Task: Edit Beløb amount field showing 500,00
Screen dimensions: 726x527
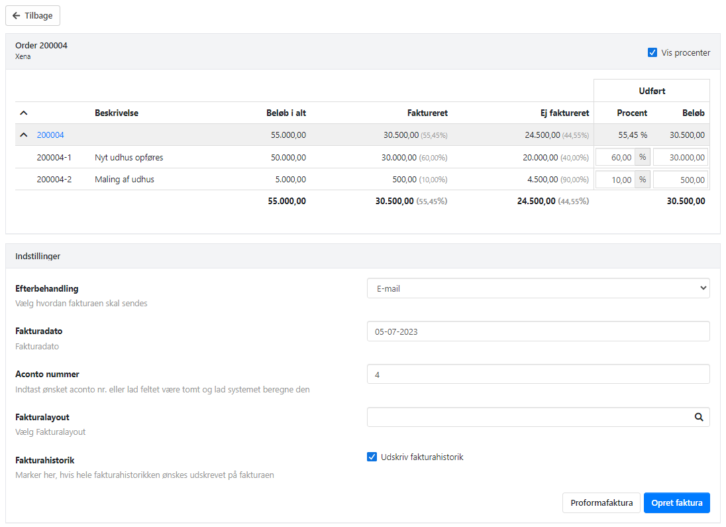Action: pyautogui.click(x=680, y=180)
